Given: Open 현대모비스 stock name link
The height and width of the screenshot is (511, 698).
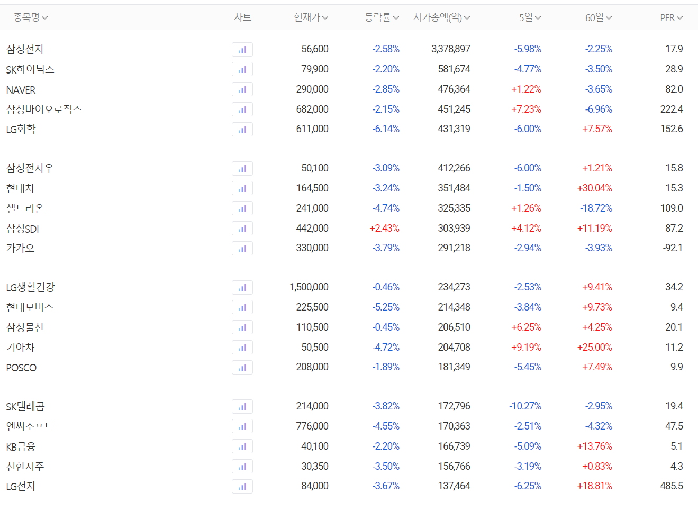Looking at the screenshot, I should pos(30,307).
